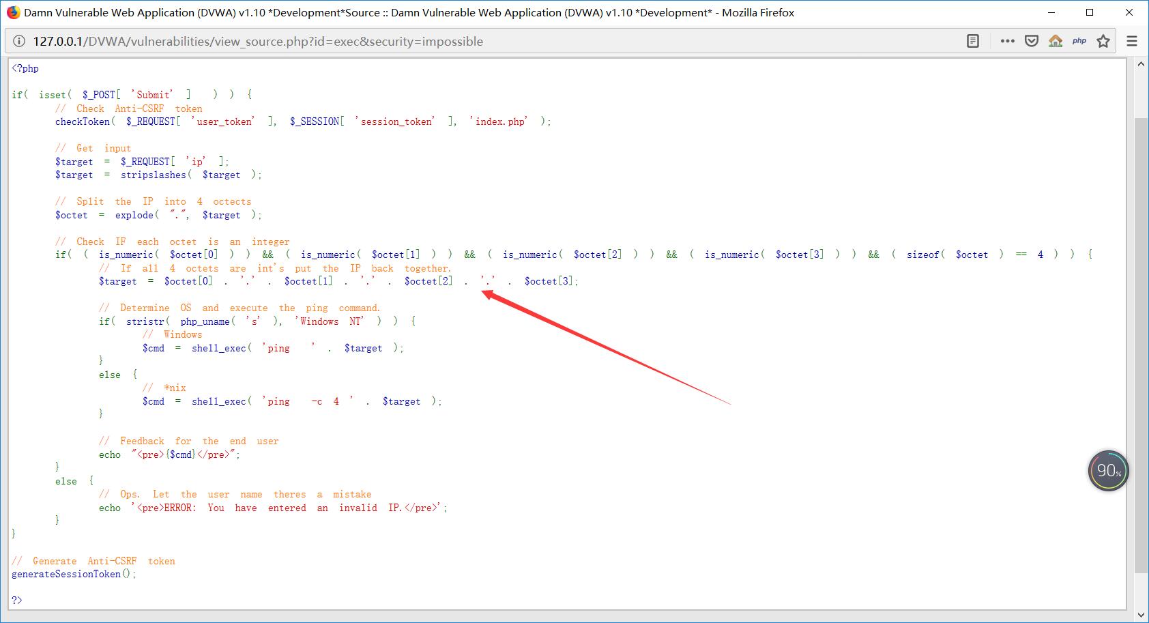Minimize the Firefox window
The width and height of the screenshot is (1149, 623).
pos(1051,12)
